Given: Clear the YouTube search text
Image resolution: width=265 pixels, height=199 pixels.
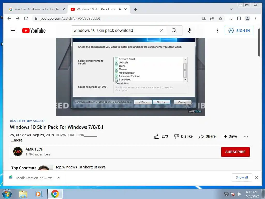Looking at the screenshot, I should coord(161,31).
